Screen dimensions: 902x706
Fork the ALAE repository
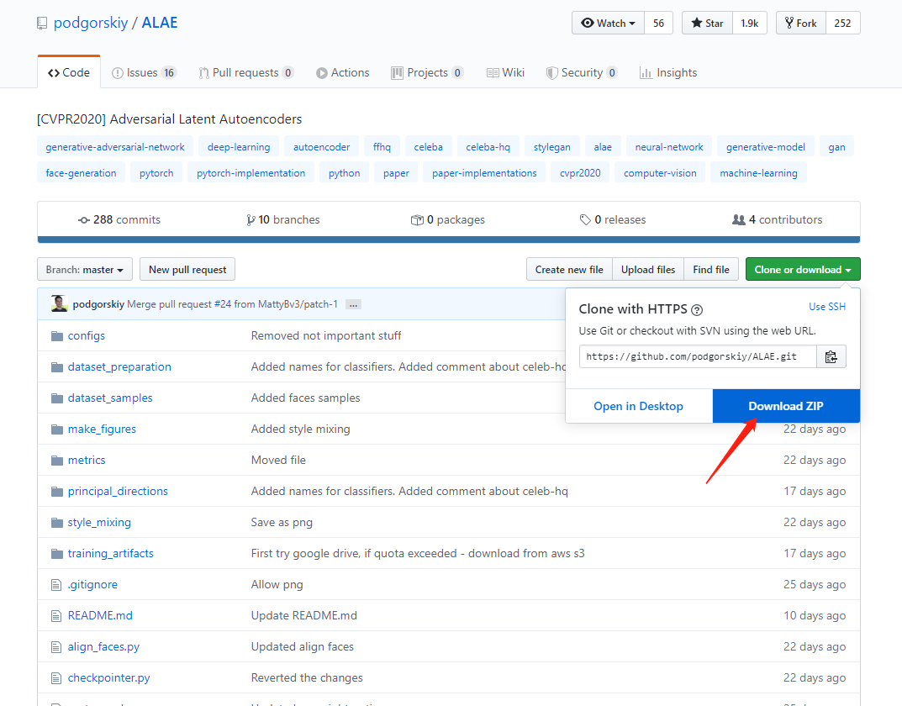tap(801, 23)
